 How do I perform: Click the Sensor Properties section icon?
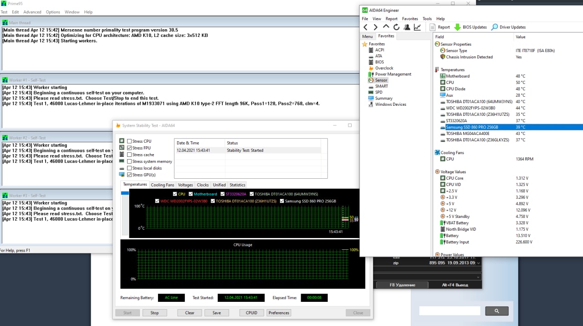click(x=437, y=44)
